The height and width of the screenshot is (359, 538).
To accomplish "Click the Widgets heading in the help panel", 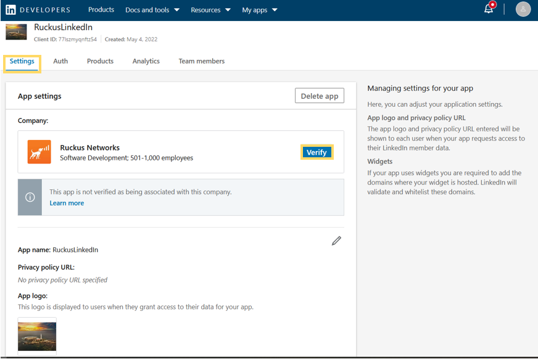I will coord(380,162).
